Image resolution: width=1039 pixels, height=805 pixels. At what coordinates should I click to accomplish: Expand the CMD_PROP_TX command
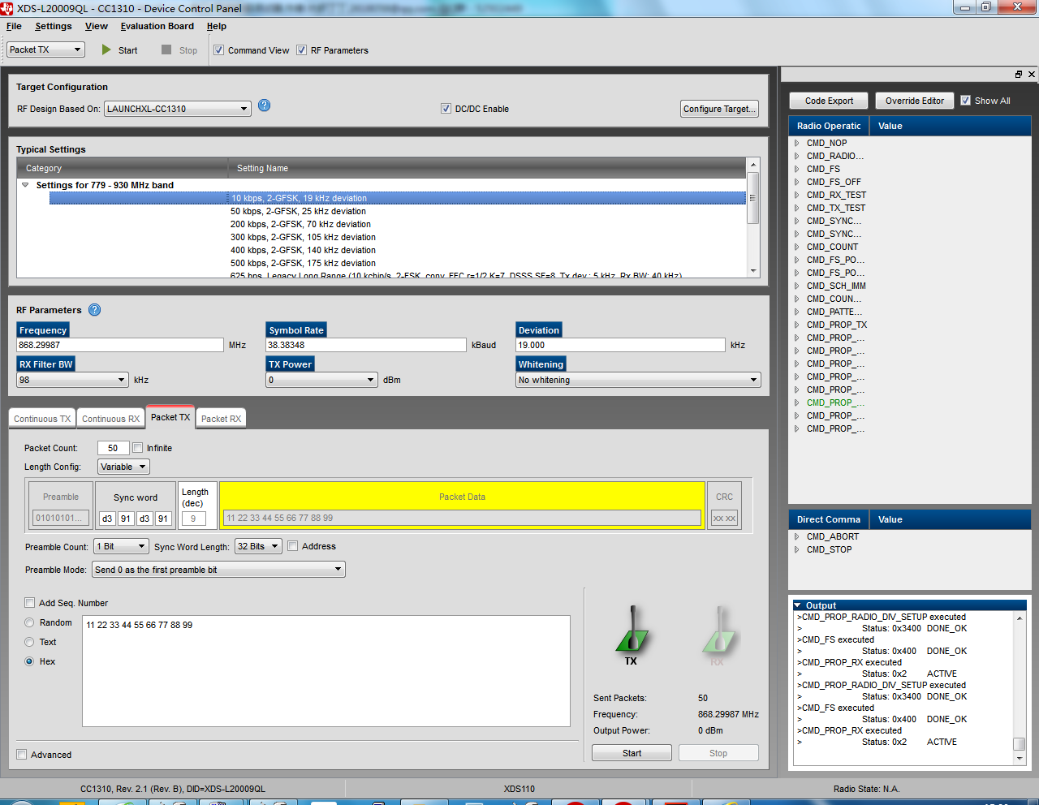797,325
